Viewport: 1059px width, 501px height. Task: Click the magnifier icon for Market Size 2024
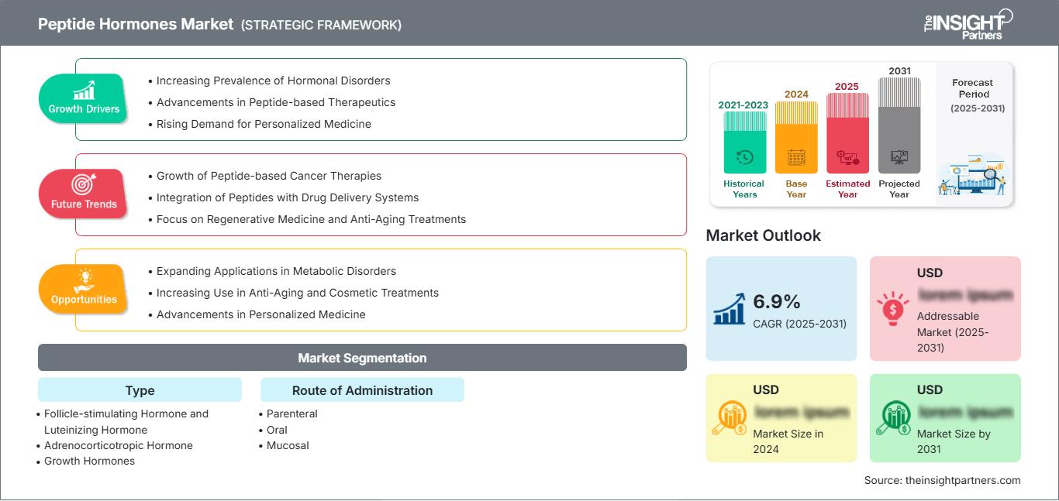(x=730, y=416)
